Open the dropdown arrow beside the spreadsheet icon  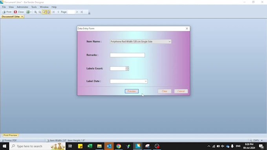31,12
